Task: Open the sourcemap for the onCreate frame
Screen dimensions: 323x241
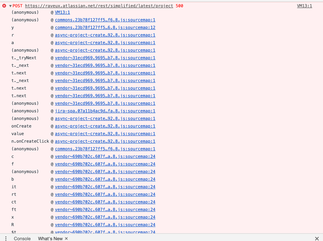Action: pyautogui.click(x=105, y=126)
